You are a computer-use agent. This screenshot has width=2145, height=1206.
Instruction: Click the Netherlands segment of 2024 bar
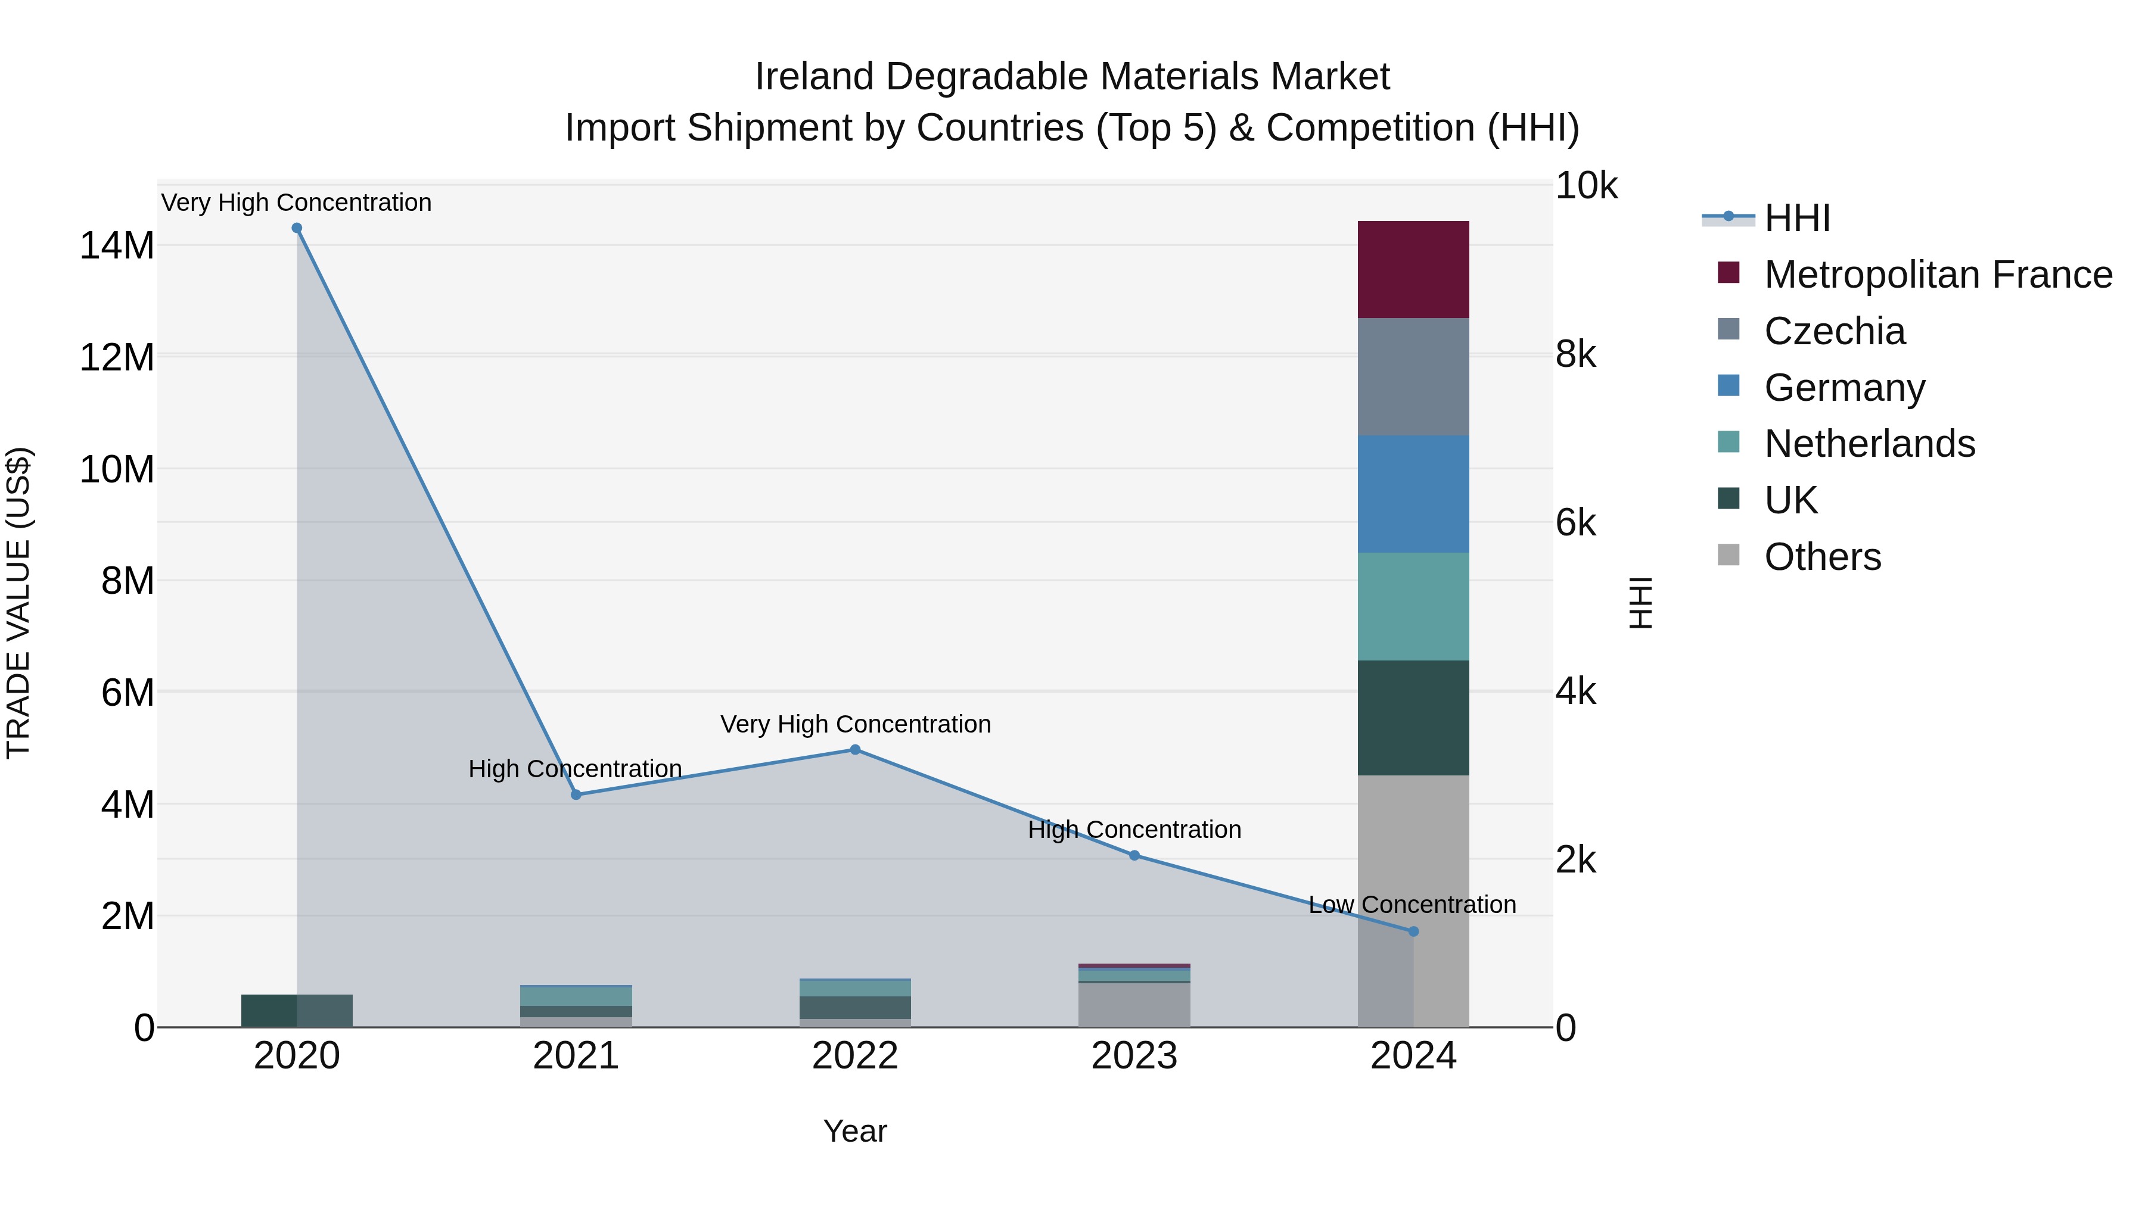[1413, 607]
